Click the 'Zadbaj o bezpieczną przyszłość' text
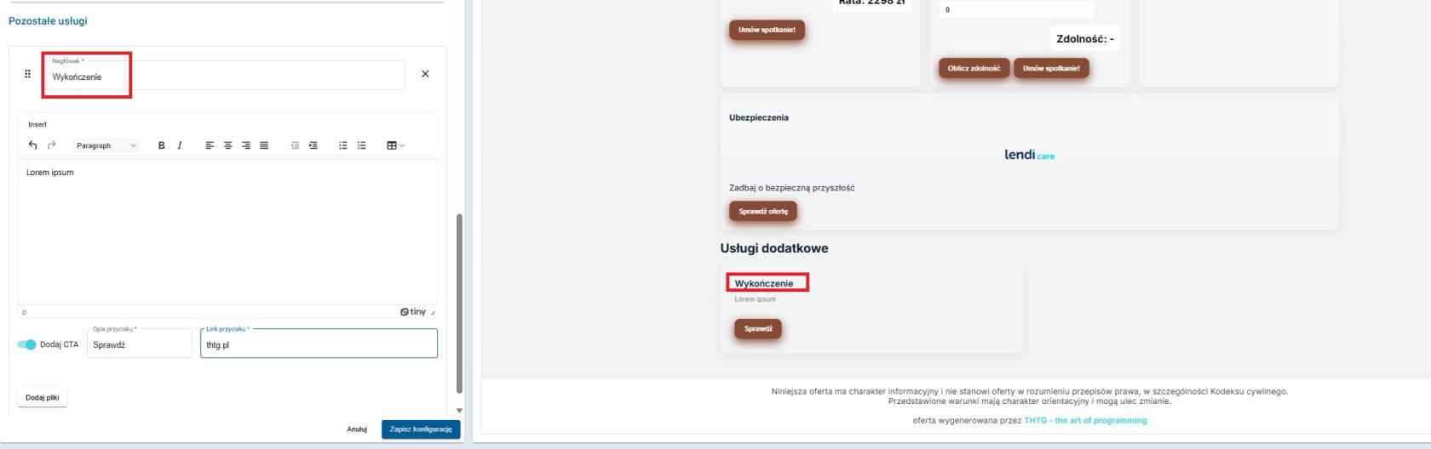Screen dimensions: 1431x449 click(x=792, y=188)
